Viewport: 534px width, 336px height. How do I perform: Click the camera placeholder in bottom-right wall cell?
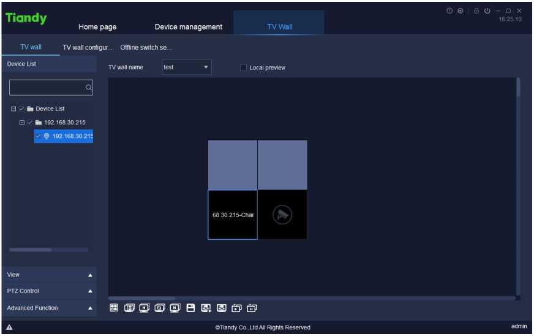tap(282, 215)
